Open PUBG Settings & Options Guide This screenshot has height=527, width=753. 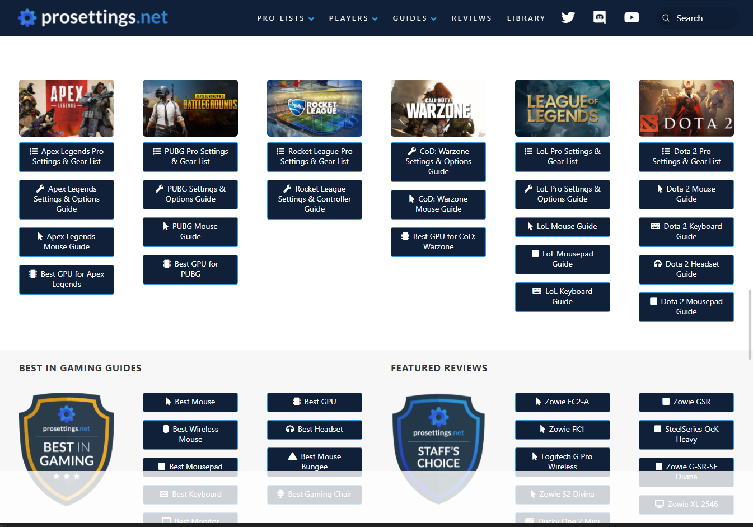click(x=190, y=194)
